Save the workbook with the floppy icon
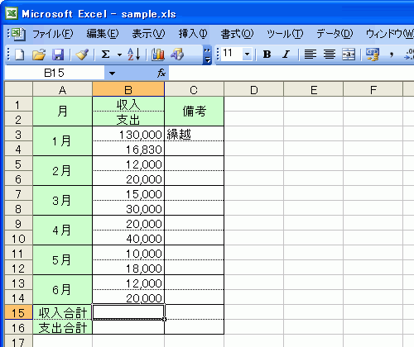Image resolution: width=414 pixels, height=347 pixels. [x=58, y=55]
